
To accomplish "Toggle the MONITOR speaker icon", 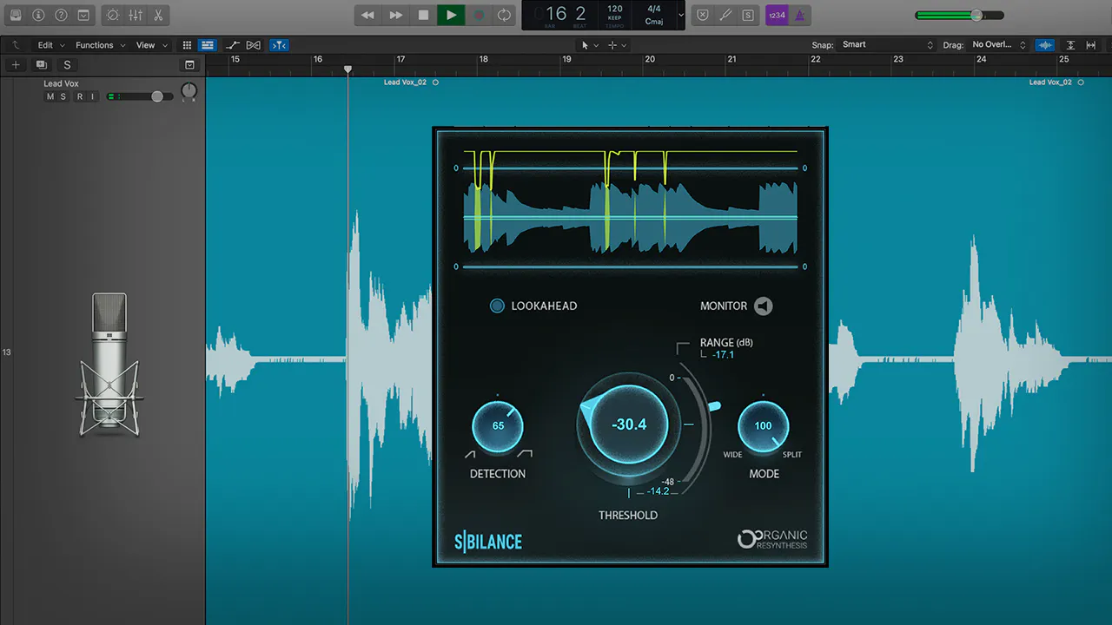I will click(x=763, y=306).
